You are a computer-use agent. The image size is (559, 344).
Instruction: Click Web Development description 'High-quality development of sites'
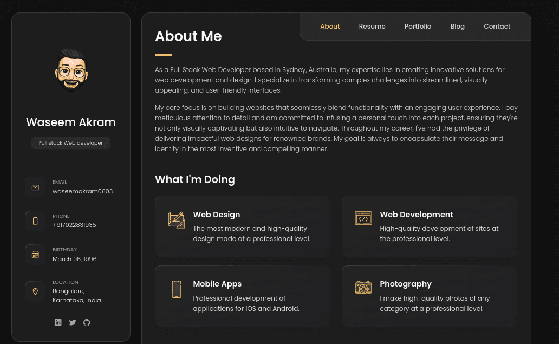tap(439, 233)
